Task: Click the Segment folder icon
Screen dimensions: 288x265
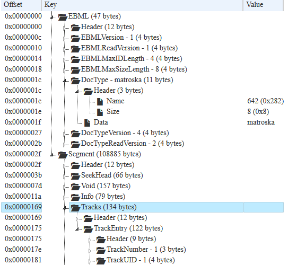Action: 63,155
